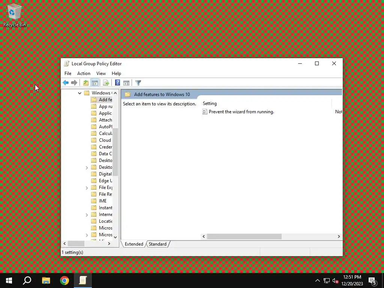Select the 'Calcula' tree folder
This screenshot has width=384, height=288.
coord(105,133)
